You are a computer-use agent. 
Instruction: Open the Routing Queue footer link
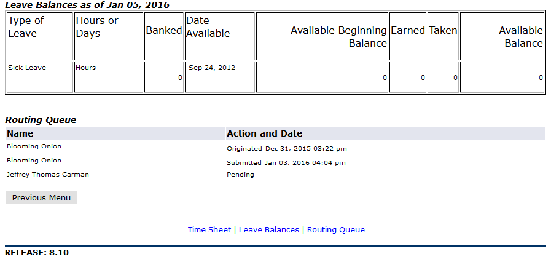336,229
